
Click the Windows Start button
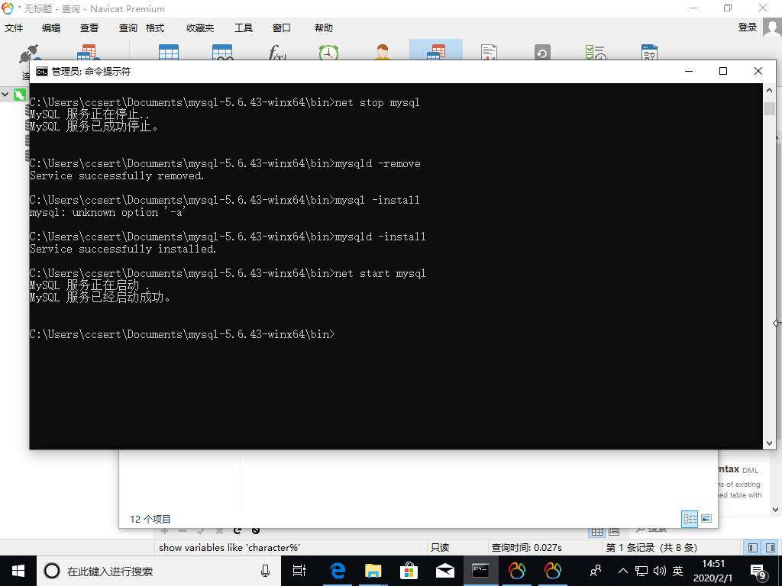[18, 571]
